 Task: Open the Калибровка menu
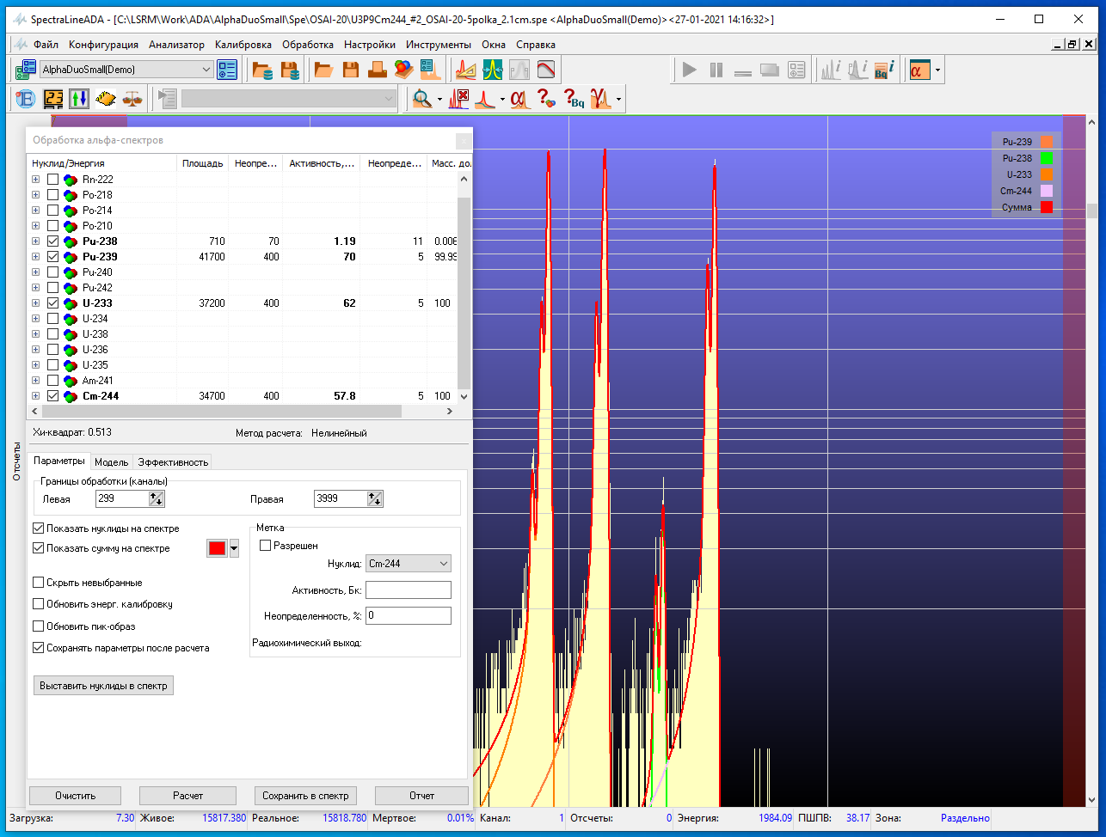point(243,45)
